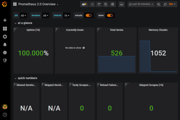The image size is (180, 120).
Task: Click the info corner of Total Series panel
Action: coord(98,29)
